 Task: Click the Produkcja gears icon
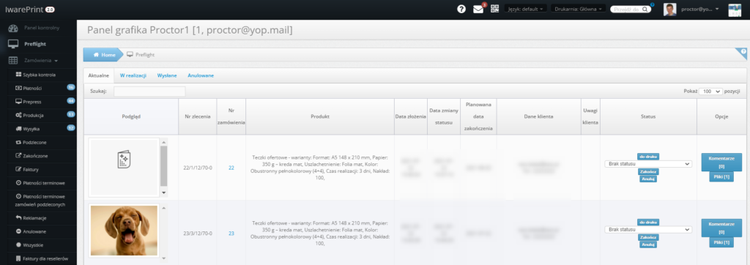18,115
